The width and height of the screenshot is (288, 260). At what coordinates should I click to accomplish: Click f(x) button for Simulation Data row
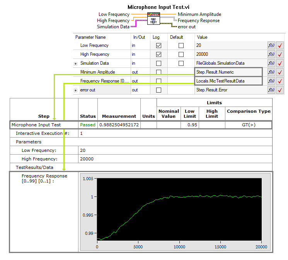click(x=271, y=63)
